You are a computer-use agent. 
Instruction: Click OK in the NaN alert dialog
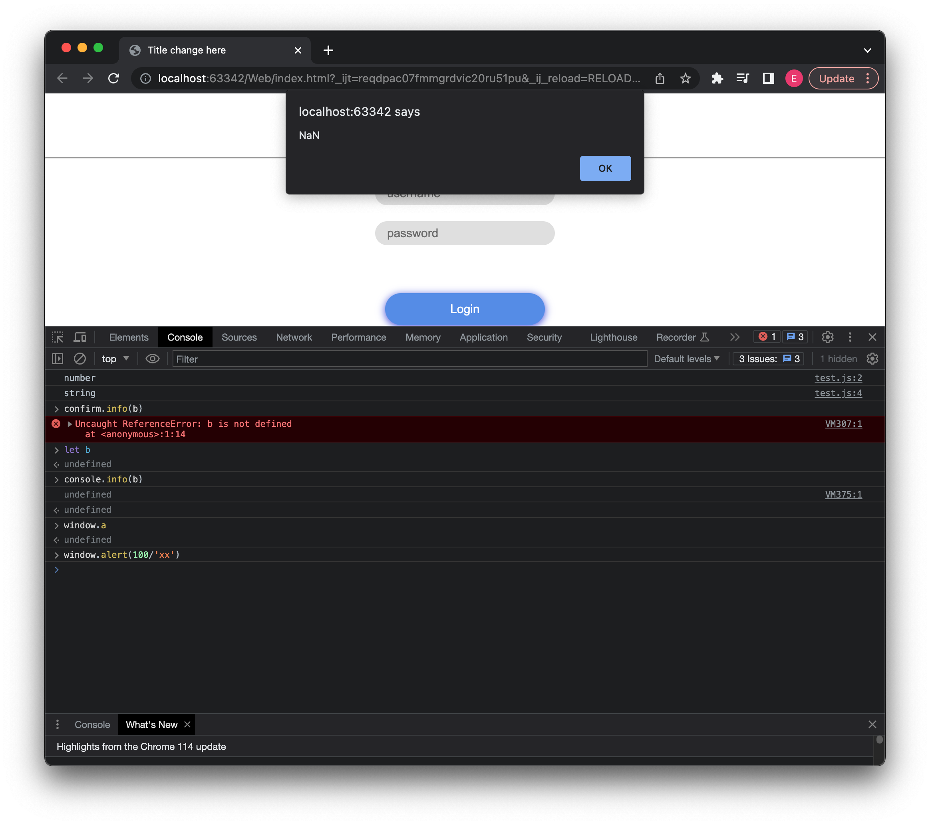(x=605, y=168)
